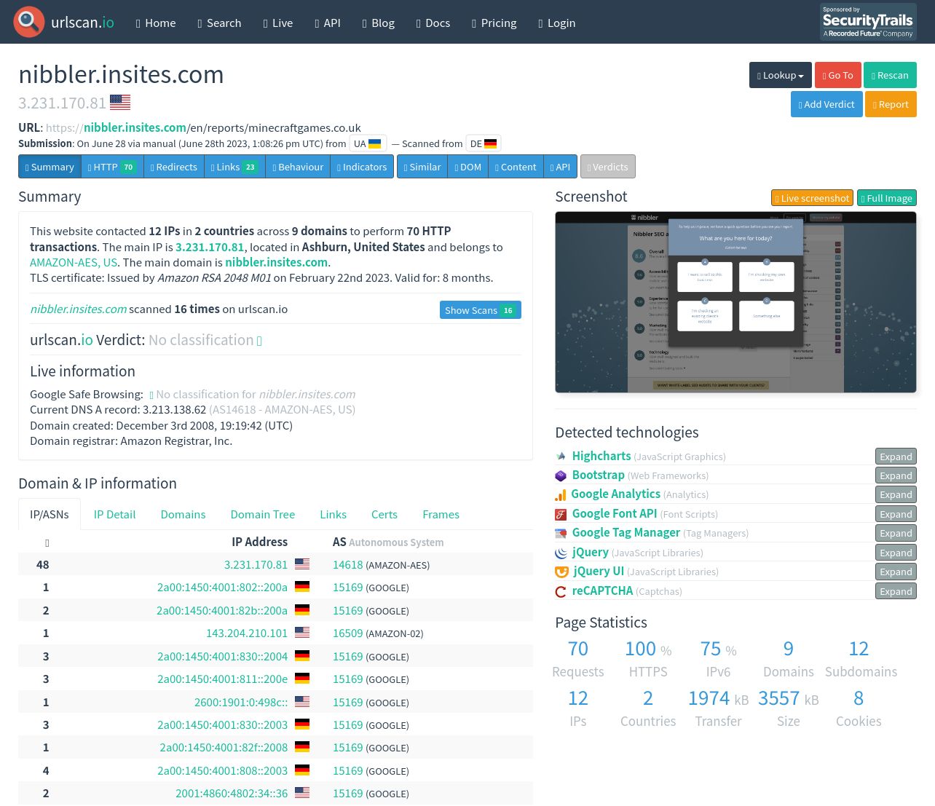Click the US flag in 143.204.210.101 row
Screen dimensions: 935x806
tap(302, 633)
